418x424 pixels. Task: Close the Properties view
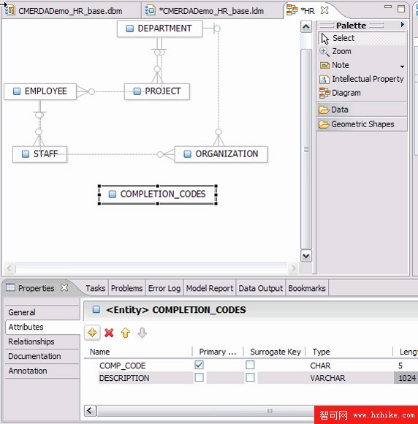64,287
